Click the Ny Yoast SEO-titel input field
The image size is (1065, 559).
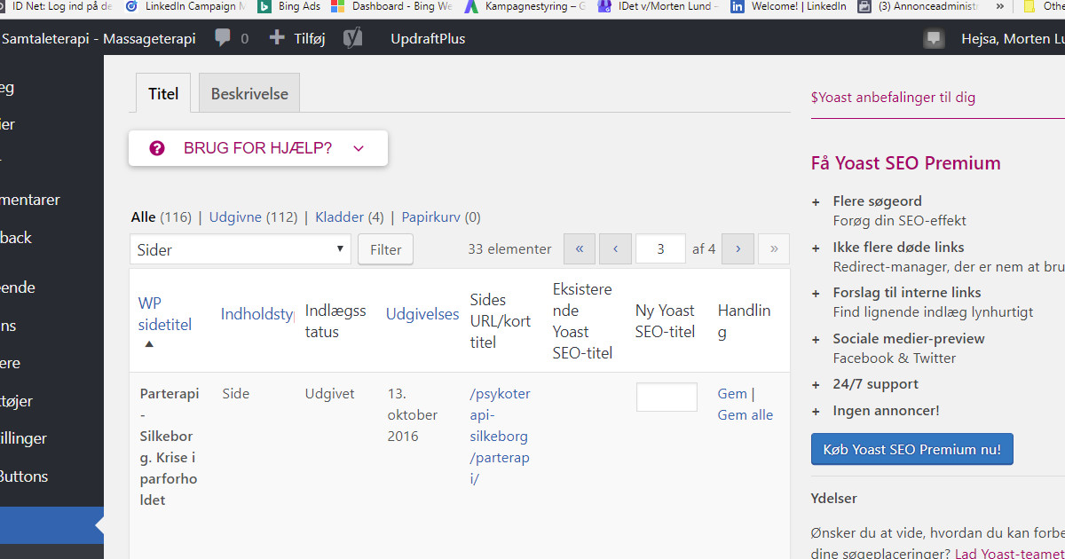pos(667,397)
